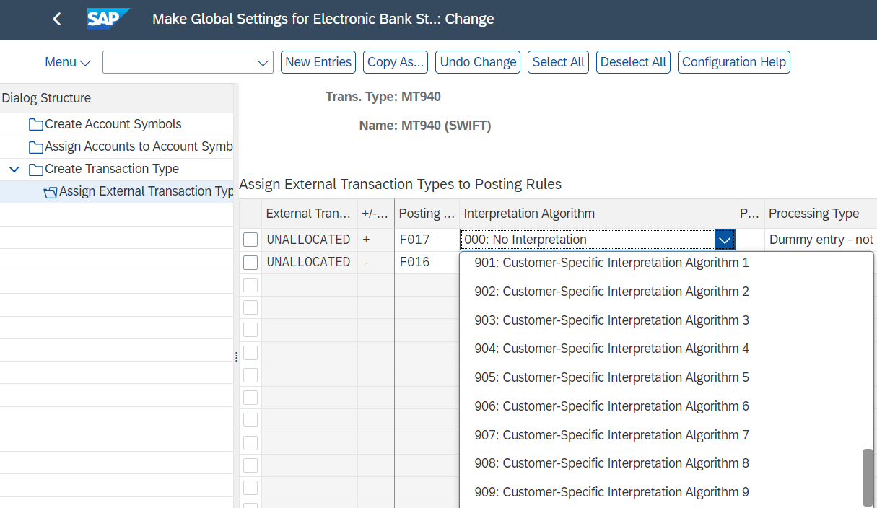Toggle the Interpretation Algorithm dropdown arrow
This screenshot has width=877, height=508.
point(725,240)
